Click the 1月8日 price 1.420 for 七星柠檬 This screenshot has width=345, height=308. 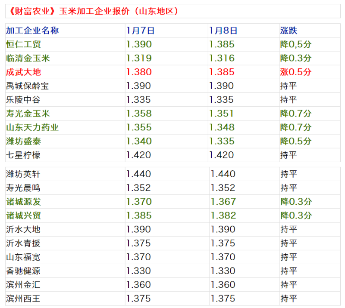pyautogui.click(x=221, y=155)
